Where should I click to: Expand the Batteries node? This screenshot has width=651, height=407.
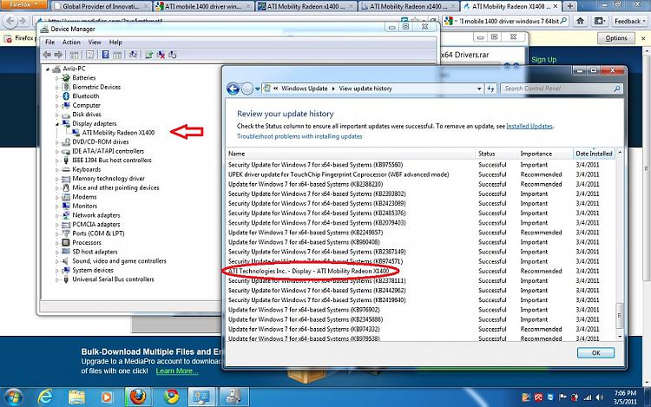[57, 78]
